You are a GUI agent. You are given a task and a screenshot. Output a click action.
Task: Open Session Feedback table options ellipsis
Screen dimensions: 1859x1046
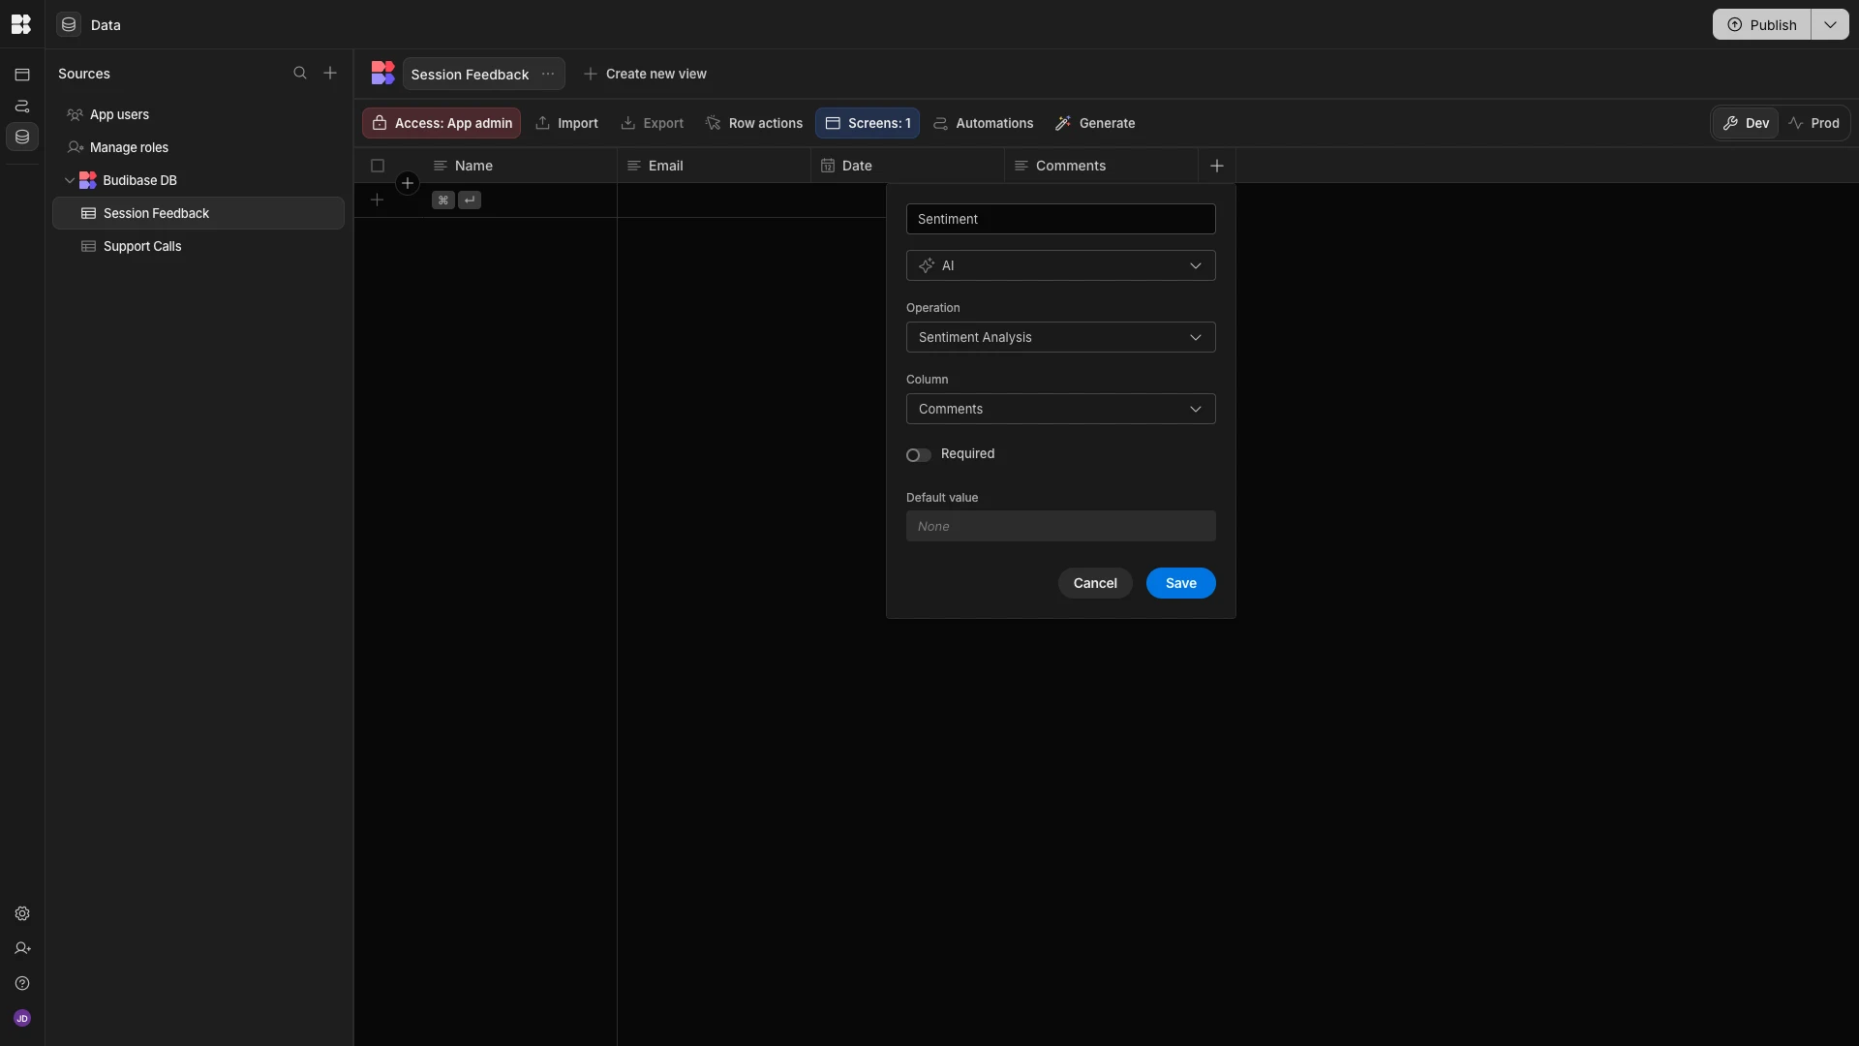pyautogui.click(x=548, y=75)
